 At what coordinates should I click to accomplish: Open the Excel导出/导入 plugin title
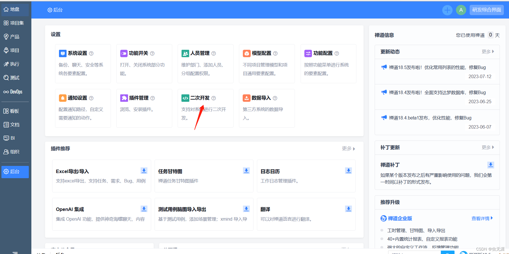[x=72, y=172]
